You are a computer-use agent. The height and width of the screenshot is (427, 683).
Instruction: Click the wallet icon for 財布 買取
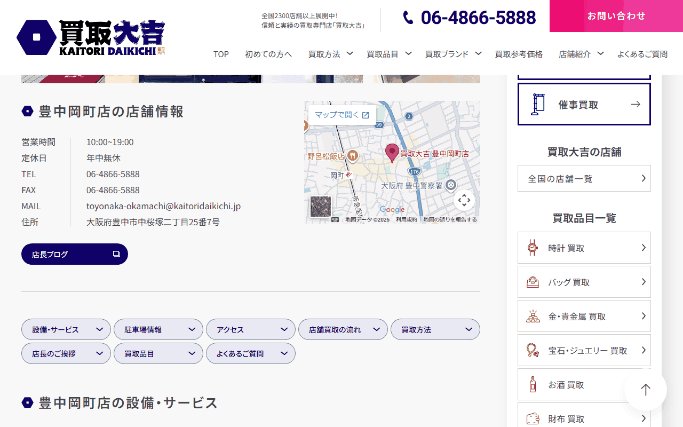pyautogui.click(x=533, y=419)
